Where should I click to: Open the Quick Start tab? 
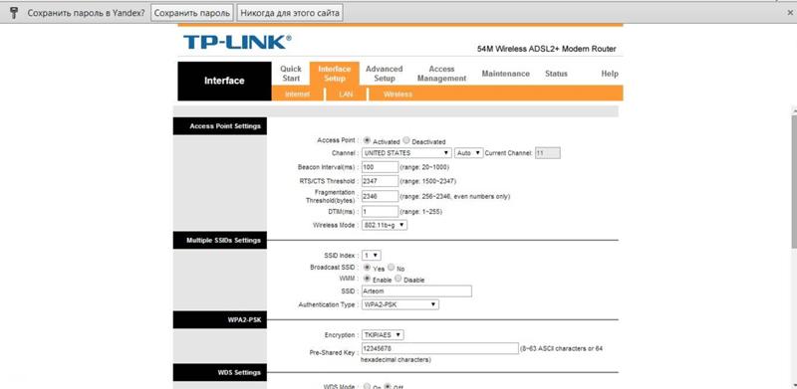pos(291,74)
